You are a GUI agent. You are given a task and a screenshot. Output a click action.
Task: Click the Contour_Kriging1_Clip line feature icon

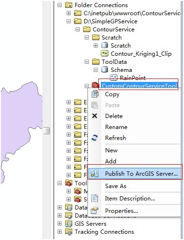105,53
